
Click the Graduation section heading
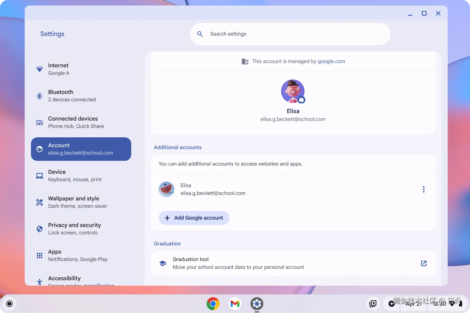click(x=167, y=244)
